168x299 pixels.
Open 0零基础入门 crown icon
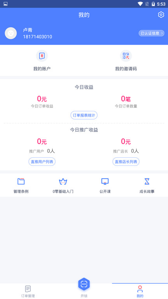coord(63,181)
